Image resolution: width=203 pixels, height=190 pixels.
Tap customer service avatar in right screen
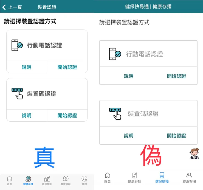tap(194, 153)
